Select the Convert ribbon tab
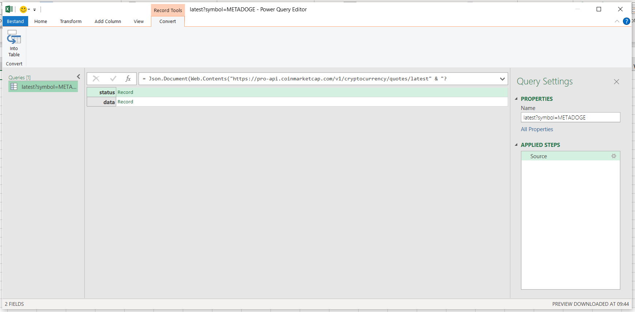This screenshot has width=635, height=312. coord(167,21)
